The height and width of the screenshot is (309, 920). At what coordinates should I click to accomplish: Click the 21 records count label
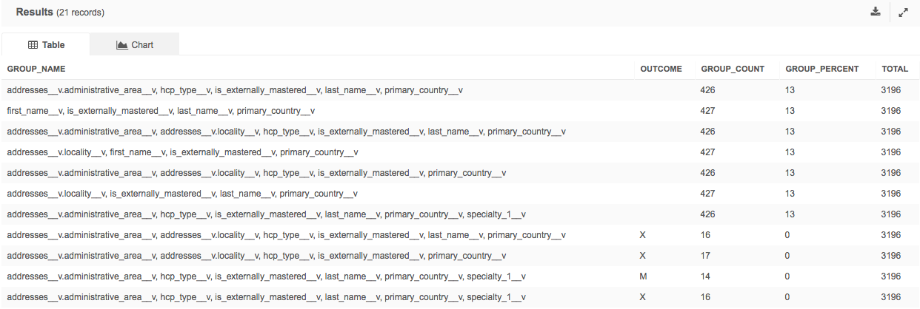coord(80,13)
